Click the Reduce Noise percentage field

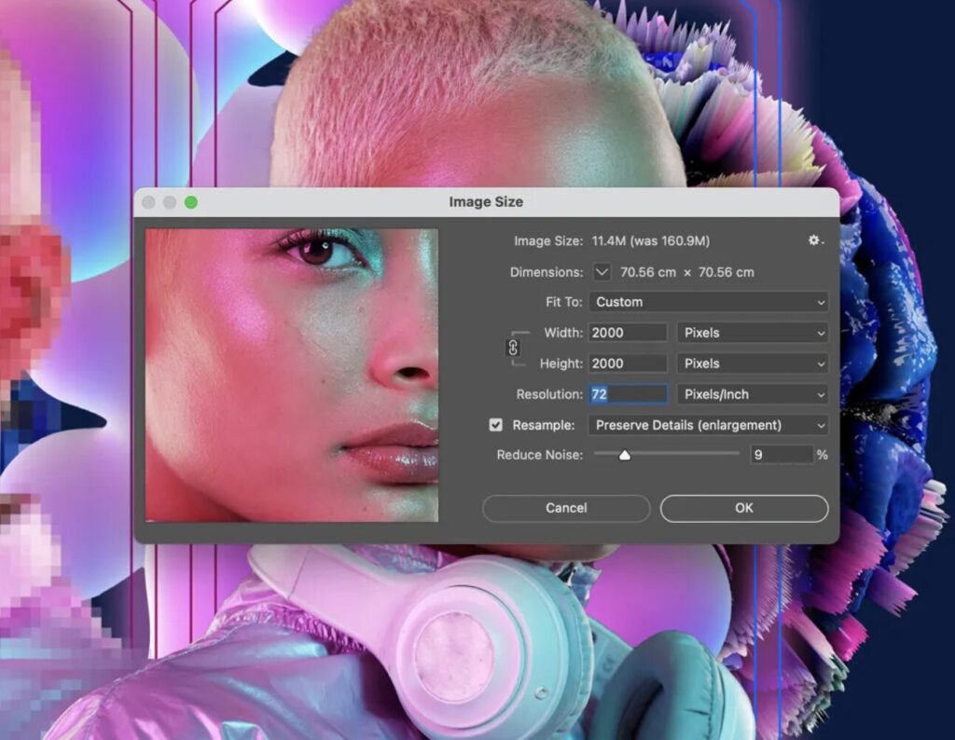tap(782, 455)
